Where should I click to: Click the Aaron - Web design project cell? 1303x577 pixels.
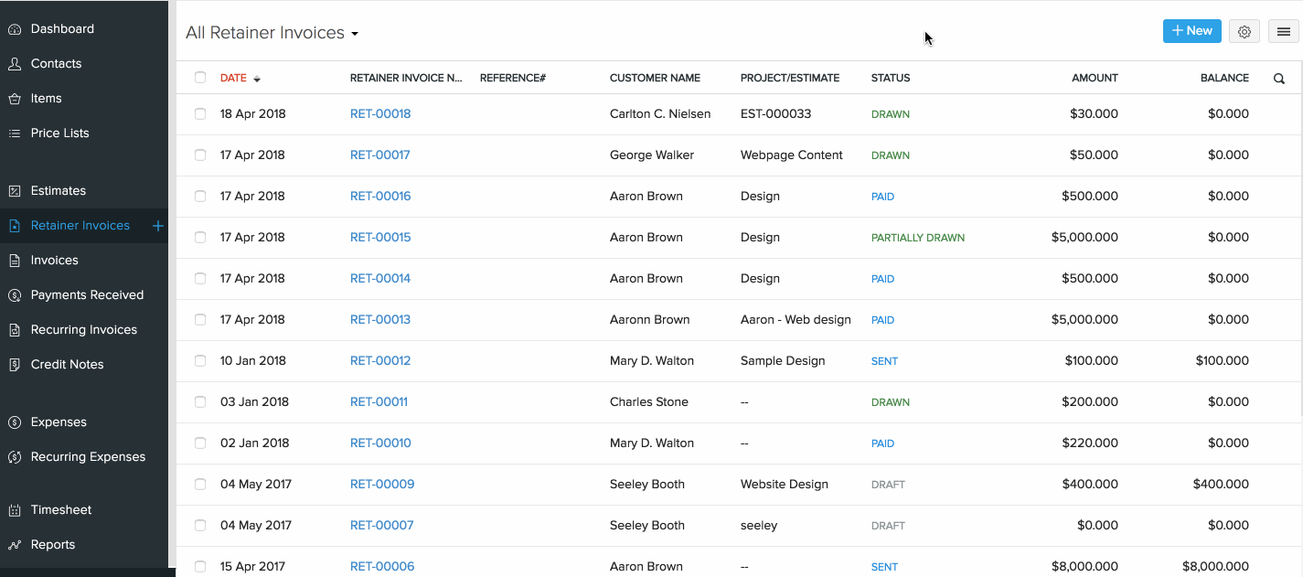(796, 320)
